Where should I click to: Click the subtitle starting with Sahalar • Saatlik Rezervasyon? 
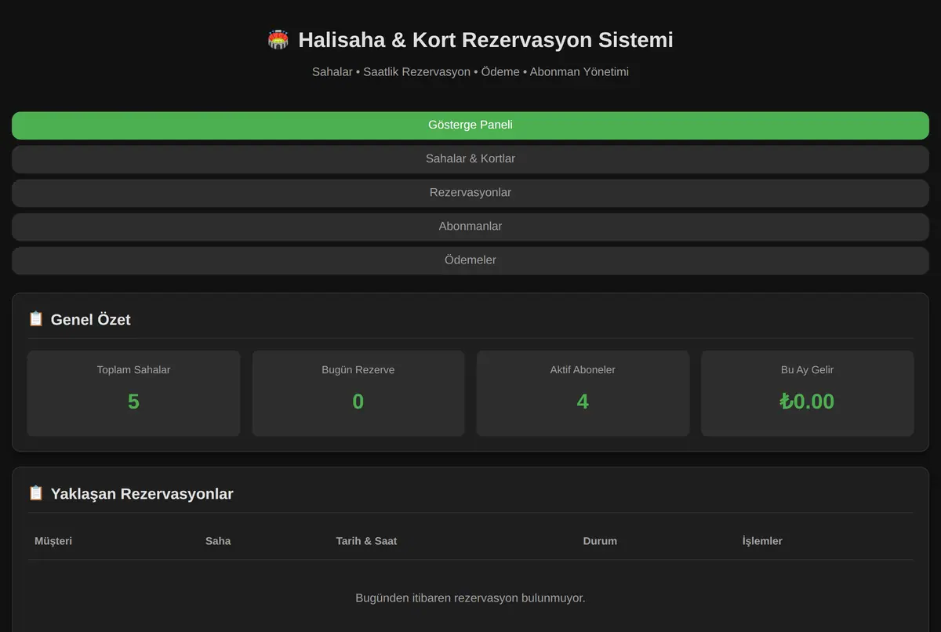470,72
